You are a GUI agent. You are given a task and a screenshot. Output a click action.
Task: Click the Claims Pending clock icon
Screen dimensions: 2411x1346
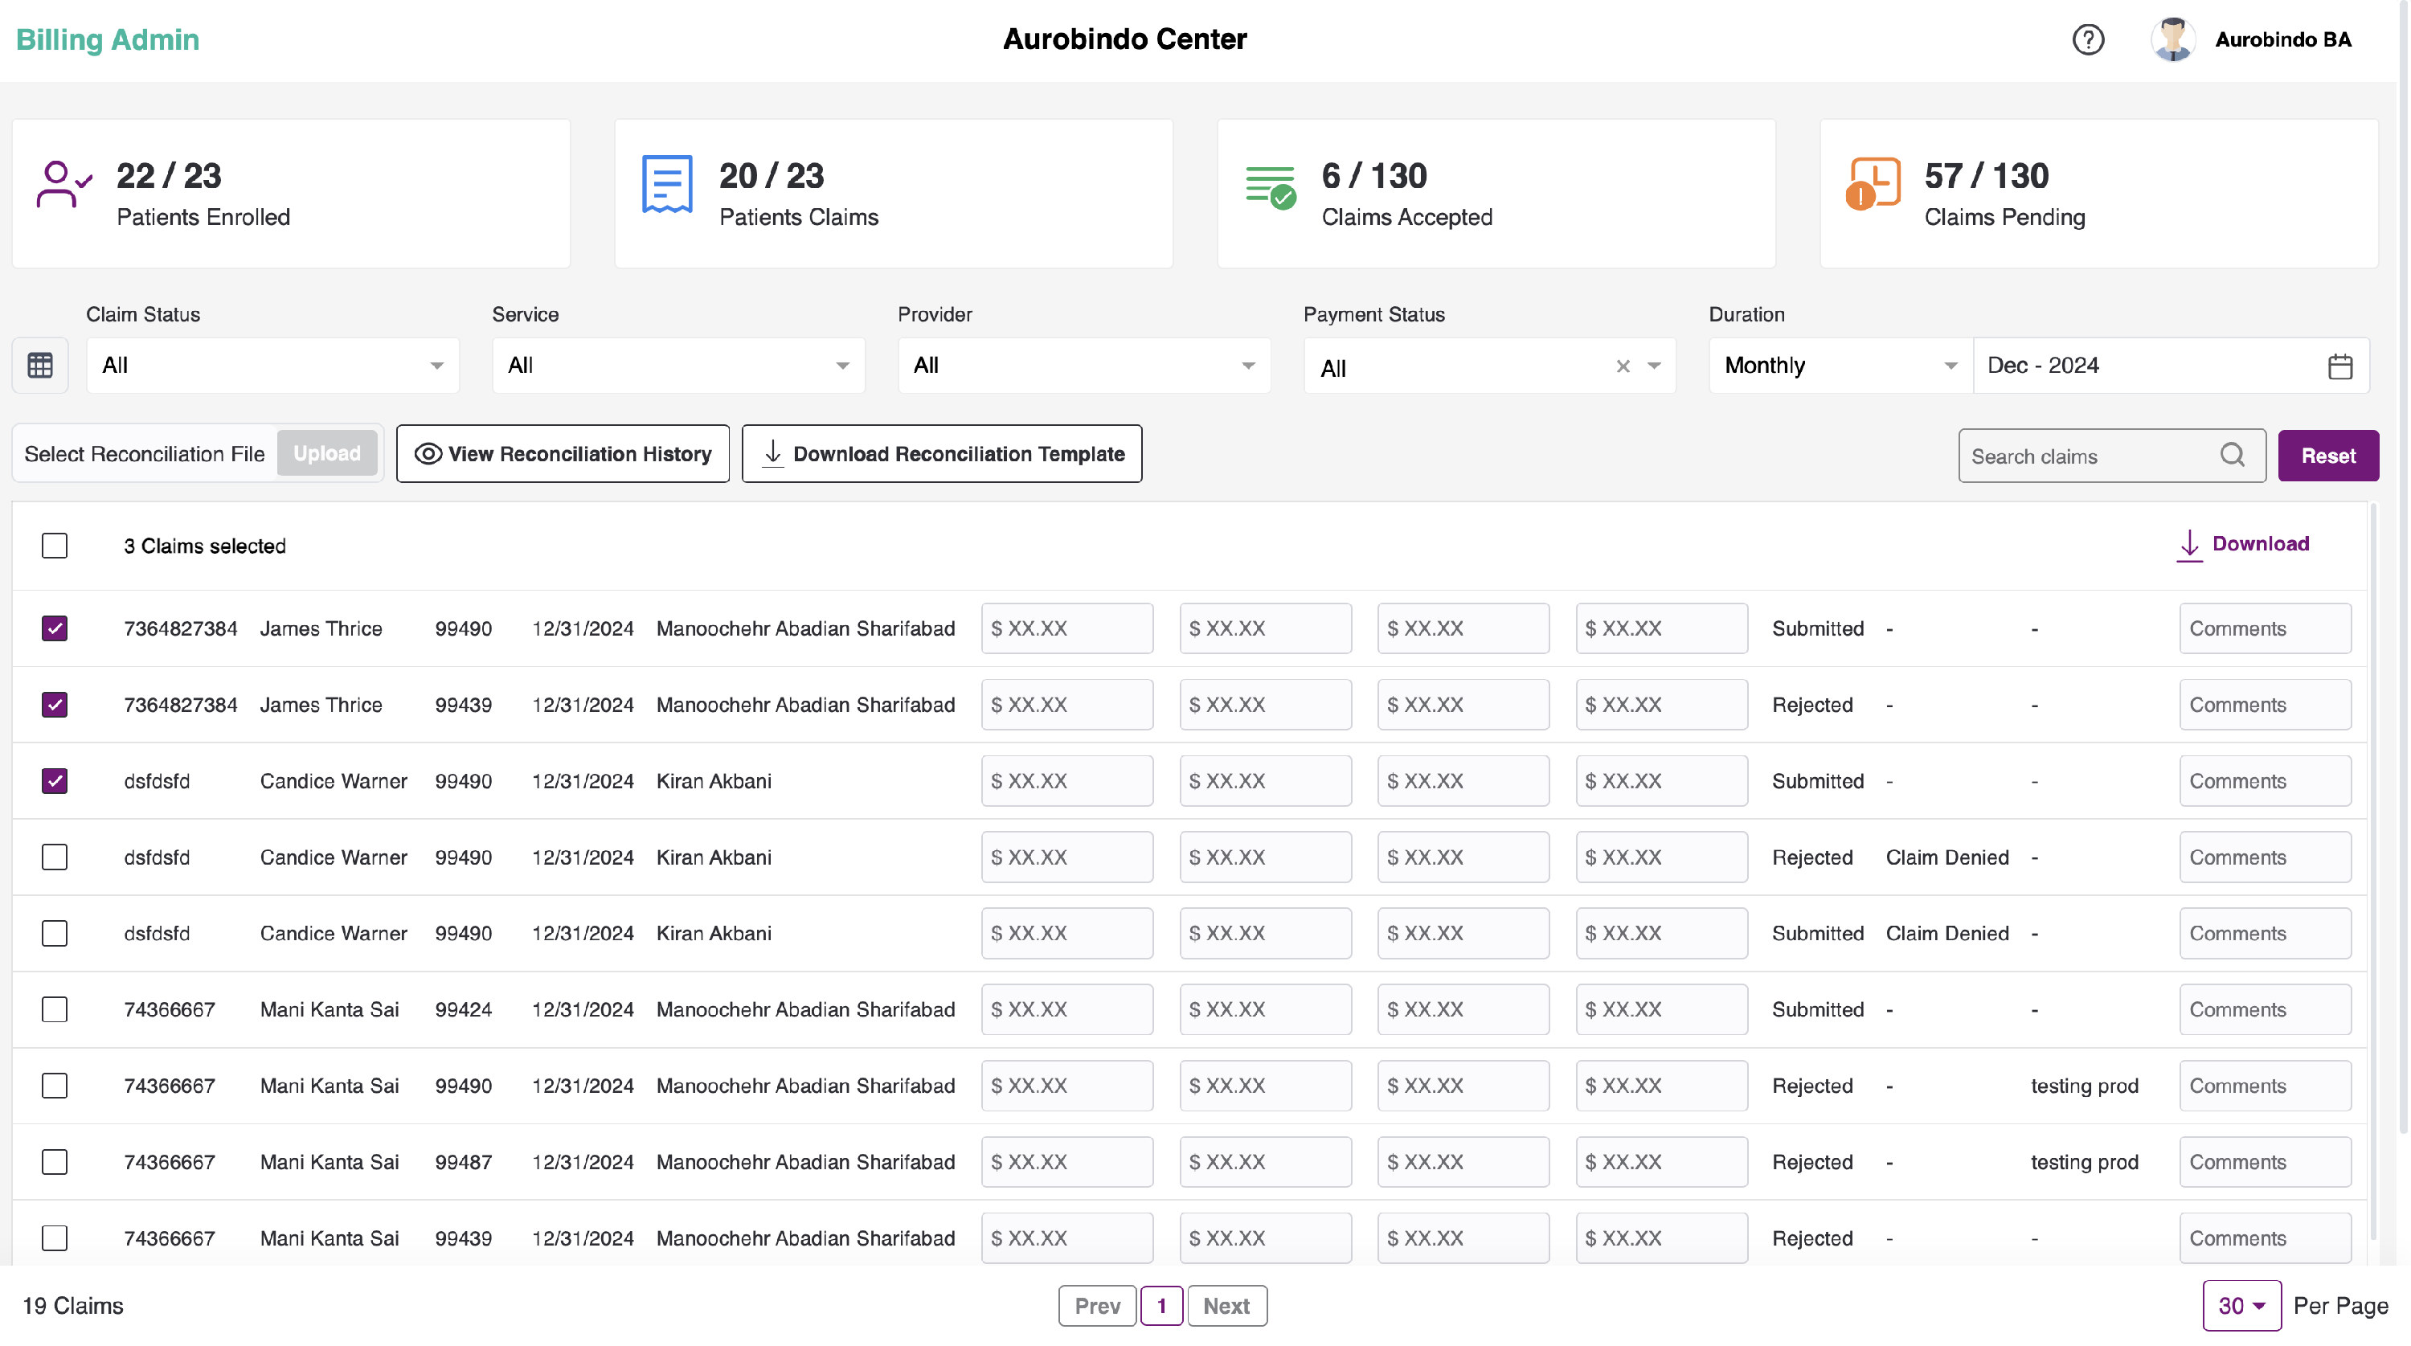coord(1873,183)
